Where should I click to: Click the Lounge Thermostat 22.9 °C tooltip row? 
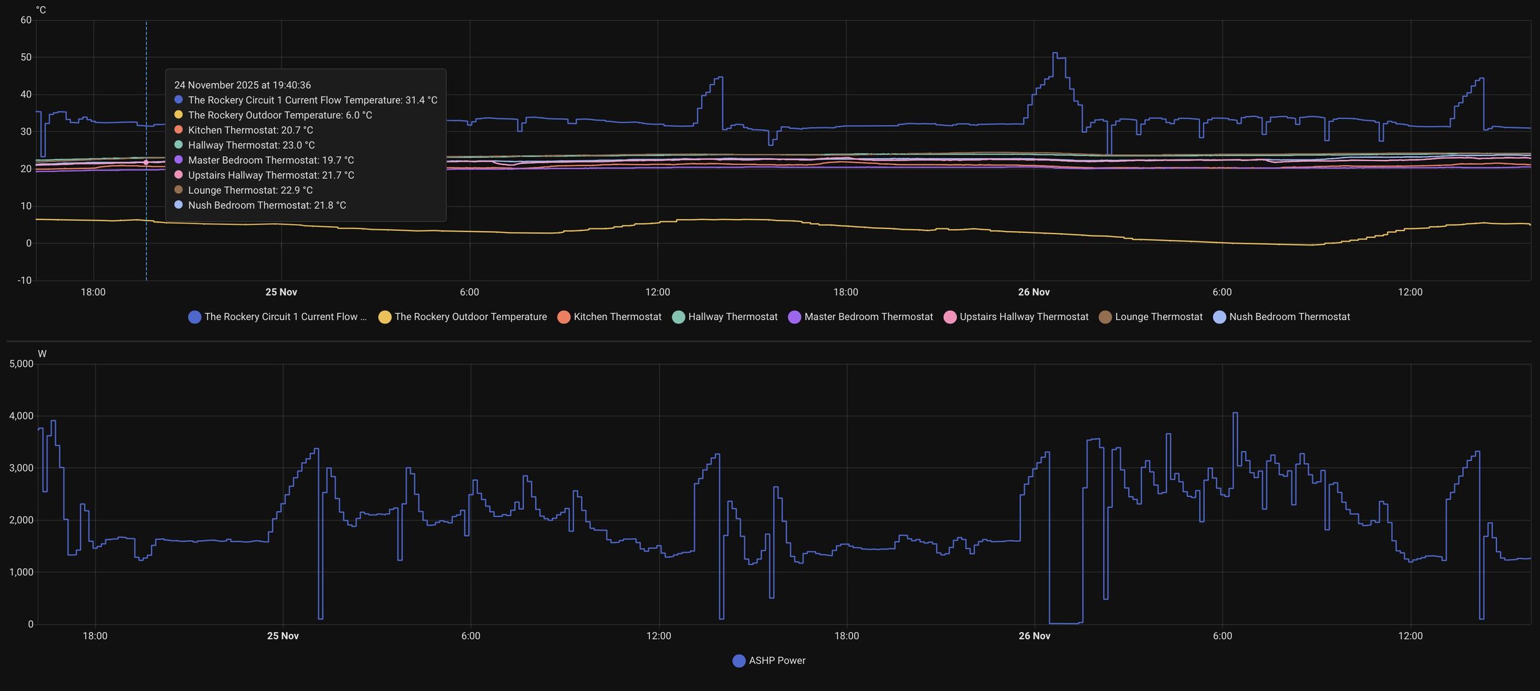[x=250, y=190]
